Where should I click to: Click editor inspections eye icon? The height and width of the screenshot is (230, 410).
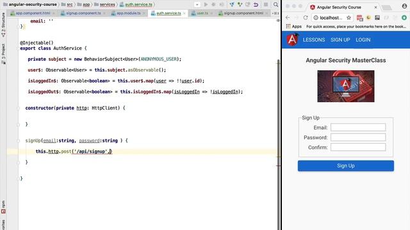pyautogui.click(x=278, y=20)
